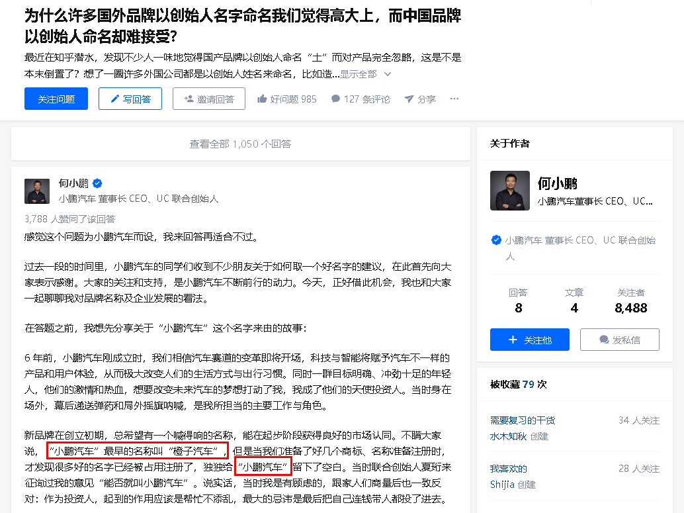
Task: Click the add-person icon on 邀请回答
Action: click(x=189, y=99)
